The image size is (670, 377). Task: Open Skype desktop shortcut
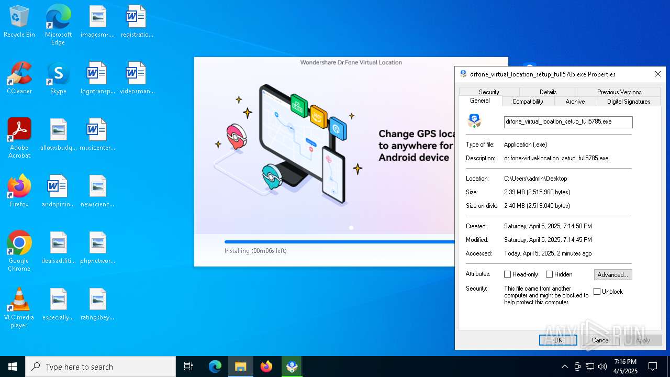[x=58, y=78]
